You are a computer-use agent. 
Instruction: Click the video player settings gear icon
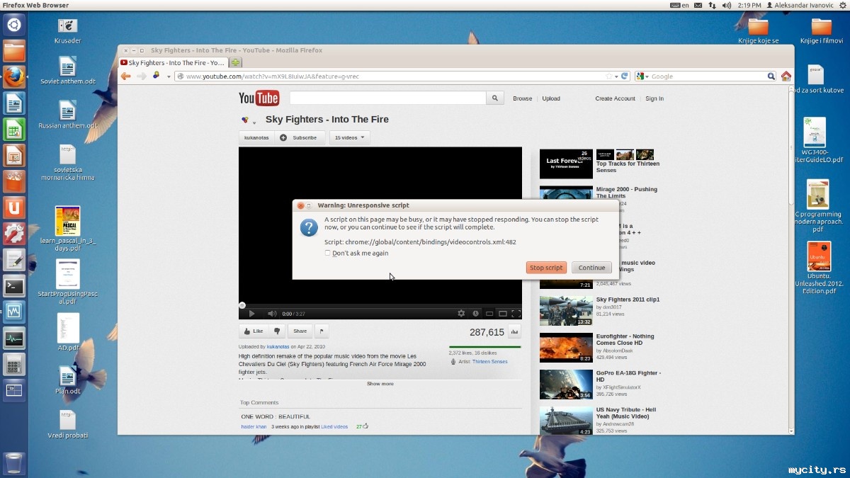click(461, 314)
